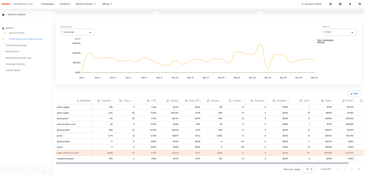Image resolution: width=365 pixels, height=175 pixels.
Task: Click the table horizontal scrollbar
Action: point(202,163)
